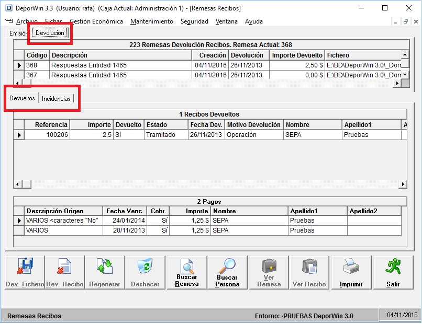Open the Archivo menu

[x=27, y=21]
